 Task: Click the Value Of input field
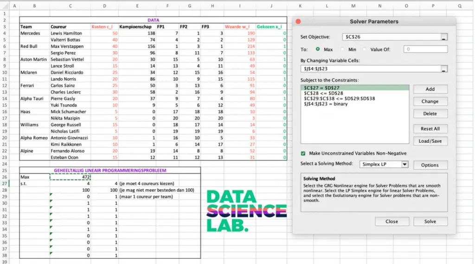[x=425, y=49]
